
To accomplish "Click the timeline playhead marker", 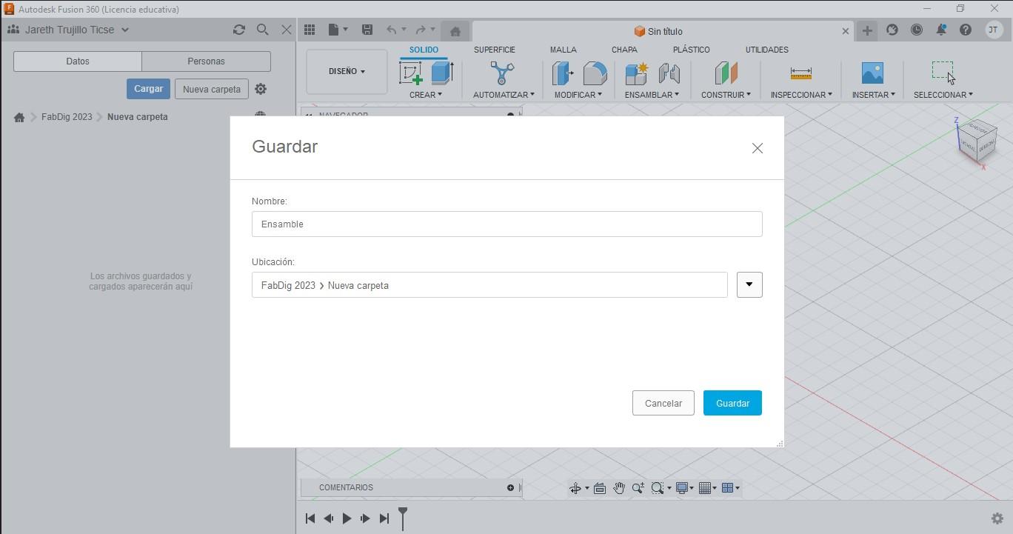I will [x=402, y=516].
